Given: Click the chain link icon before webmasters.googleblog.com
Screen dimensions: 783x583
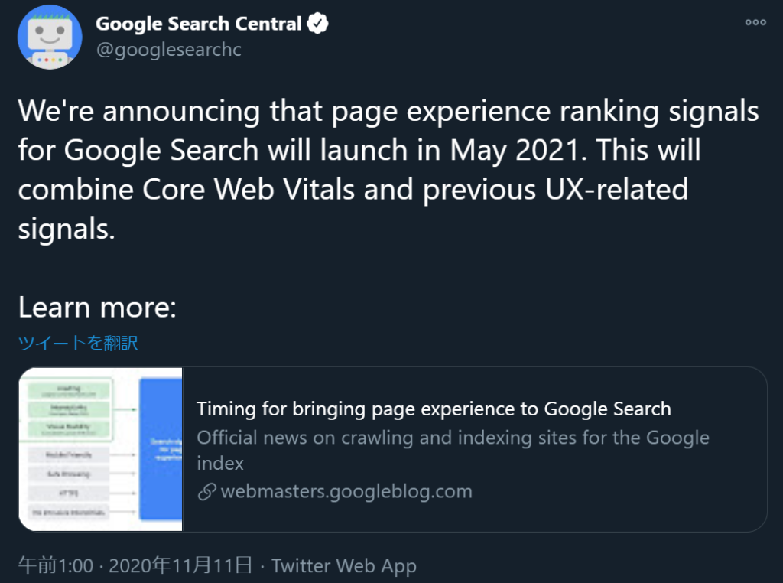Looking at the screenshot, I should pyautogui.click(x=206, y=491).
